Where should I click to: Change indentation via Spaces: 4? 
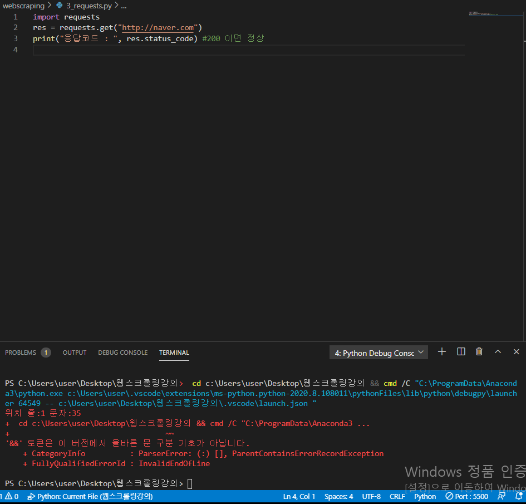pos(338,497)
